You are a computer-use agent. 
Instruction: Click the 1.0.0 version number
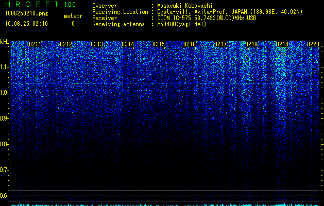[x=70, y=5]
